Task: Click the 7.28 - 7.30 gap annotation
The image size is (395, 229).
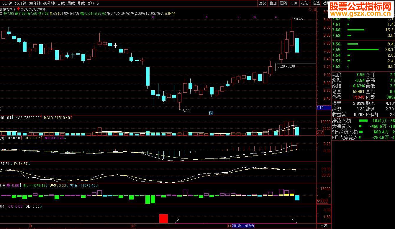Action: click(286, 66)
